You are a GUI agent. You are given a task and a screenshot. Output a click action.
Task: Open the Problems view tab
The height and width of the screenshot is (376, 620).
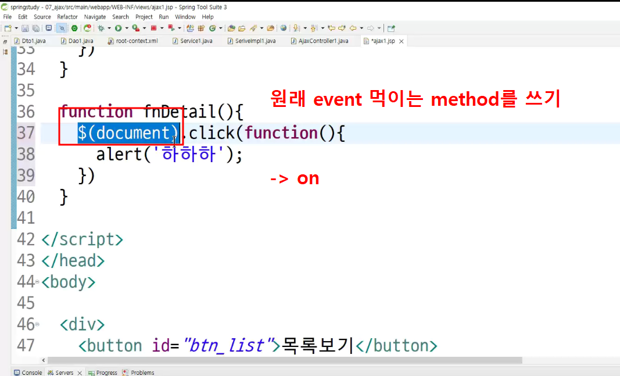click(x=138, y=373)
